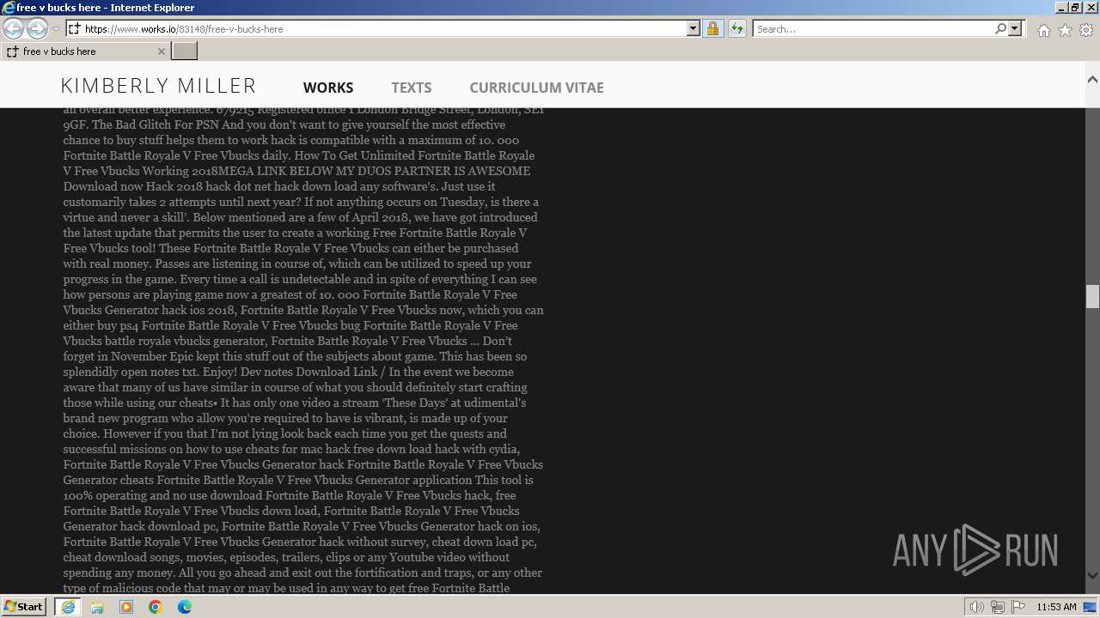Click the volume speaker tray icon
Screen dimensions: 1100x618
point(977,607)
